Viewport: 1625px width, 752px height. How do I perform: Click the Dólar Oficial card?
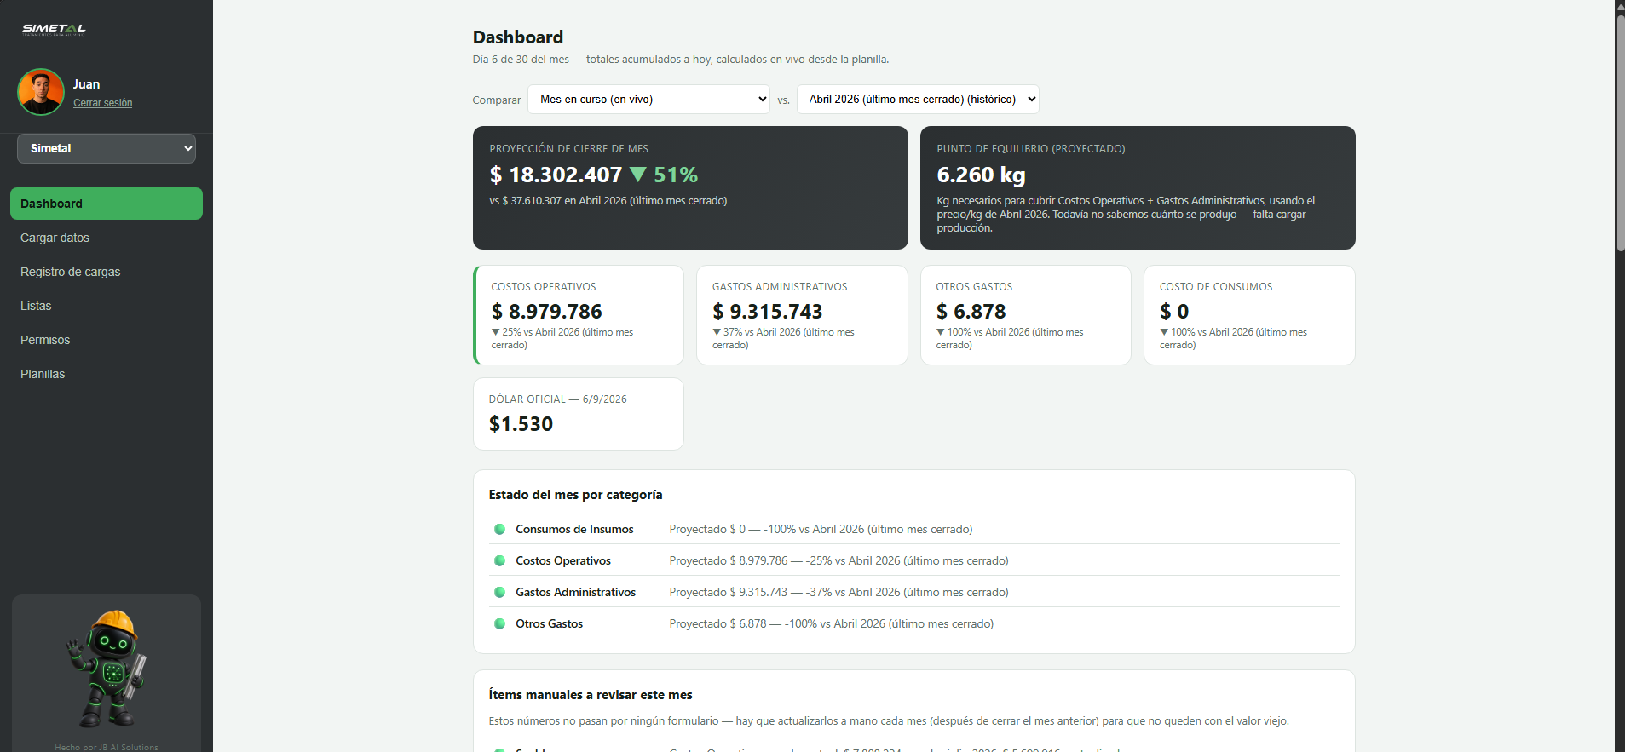click(579, 414)
